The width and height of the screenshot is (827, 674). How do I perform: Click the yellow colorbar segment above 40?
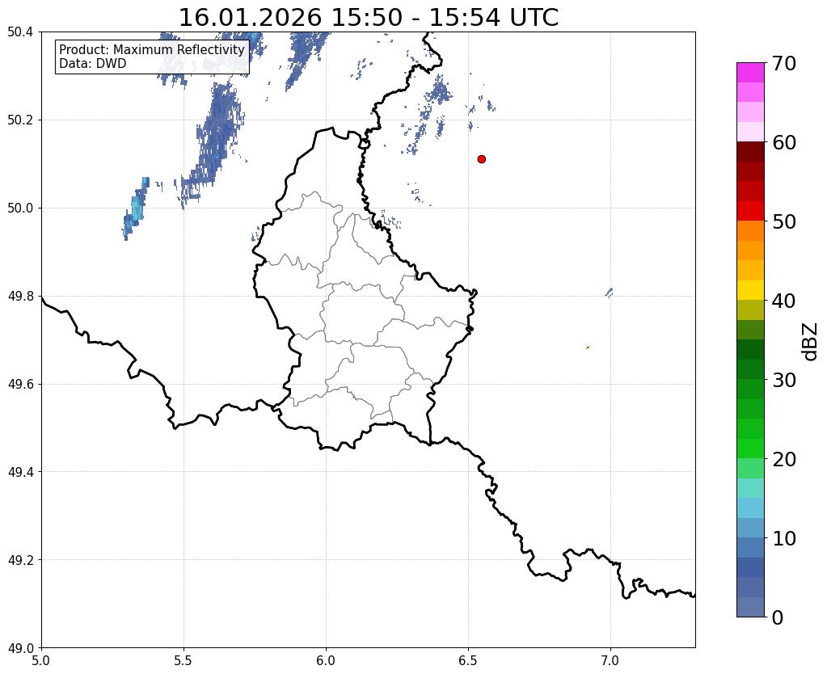point(750,290)
